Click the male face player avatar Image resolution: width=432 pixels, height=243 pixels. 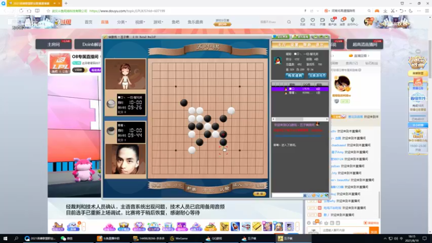125,159
